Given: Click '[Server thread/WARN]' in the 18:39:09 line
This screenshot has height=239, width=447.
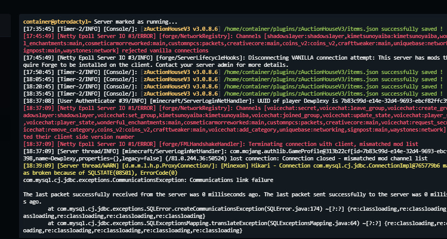Looking at the screenshot, I should click(88, 166).
